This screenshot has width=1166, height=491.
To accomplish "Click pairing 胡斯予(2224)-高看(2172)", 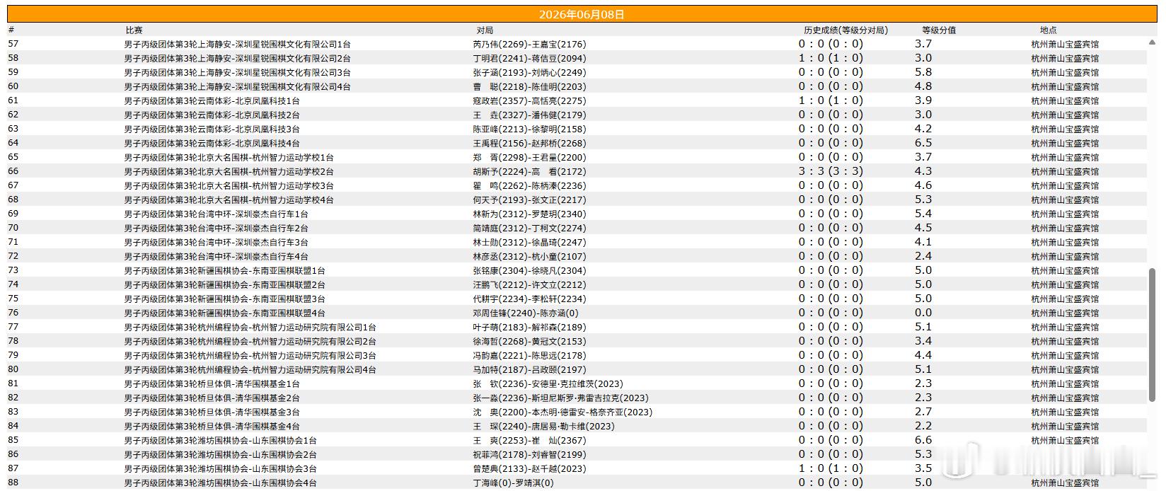I will (529, 171).
